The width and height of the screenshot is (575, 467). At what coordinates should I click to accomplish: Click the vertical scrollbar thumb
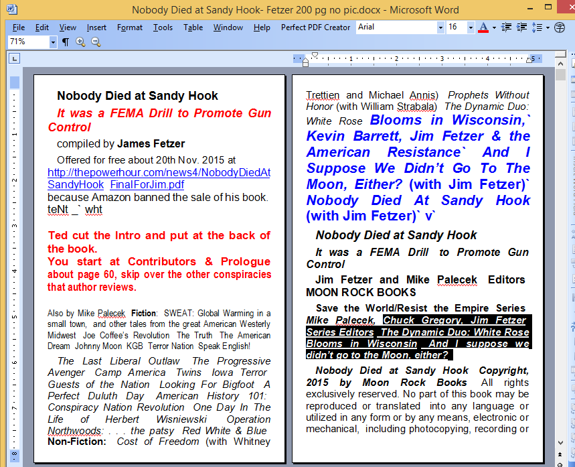560,74
